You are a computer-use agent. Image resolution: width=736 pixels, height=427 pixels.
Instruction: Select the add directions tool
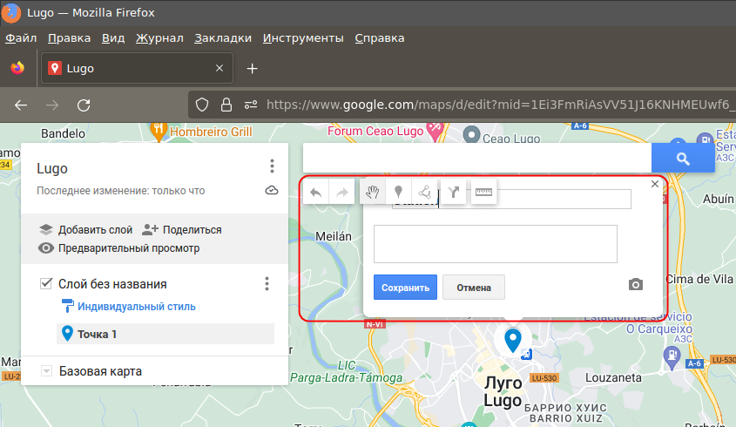454,192
